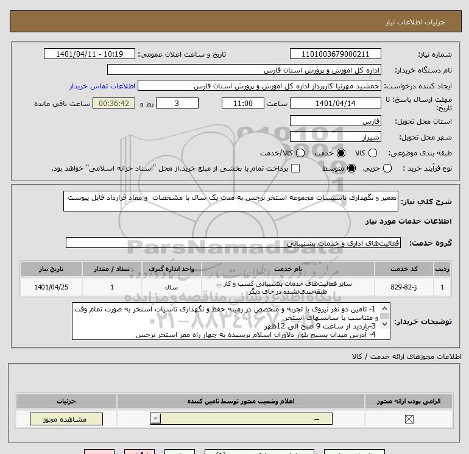Click the اطلاعات خدمات مورد نیاز heading

[408, 221]
